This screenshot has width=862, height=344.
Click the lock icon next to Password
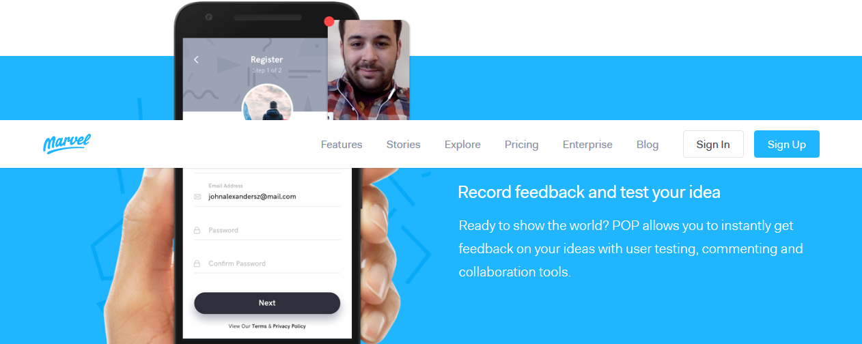point(197,231)
